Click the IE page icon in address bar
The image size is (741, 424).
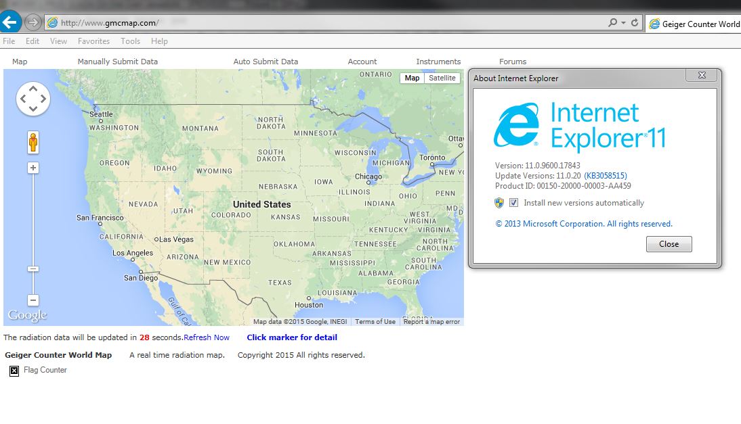click(x=52, y=22)
